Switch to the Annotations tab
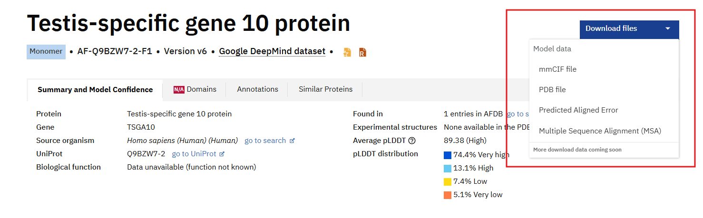703x218 pixels. click(x=257, y=89)
